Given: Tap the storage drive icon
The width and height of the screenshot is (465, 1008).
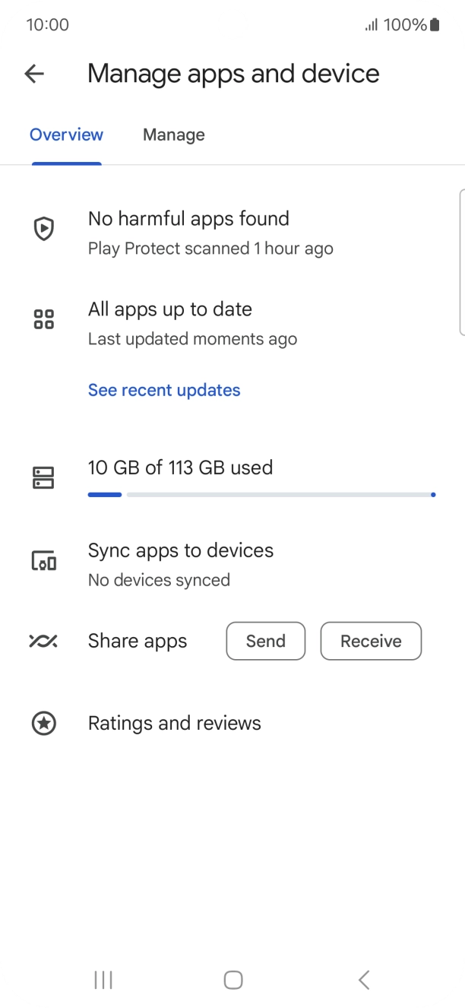Looking at the screenshot, I should (x=44, y=477).
